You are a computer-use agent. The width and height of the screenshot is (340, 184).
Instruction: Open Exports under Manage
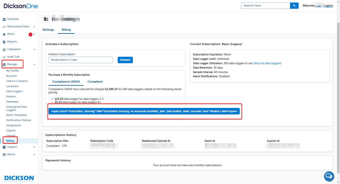[11, 131]
